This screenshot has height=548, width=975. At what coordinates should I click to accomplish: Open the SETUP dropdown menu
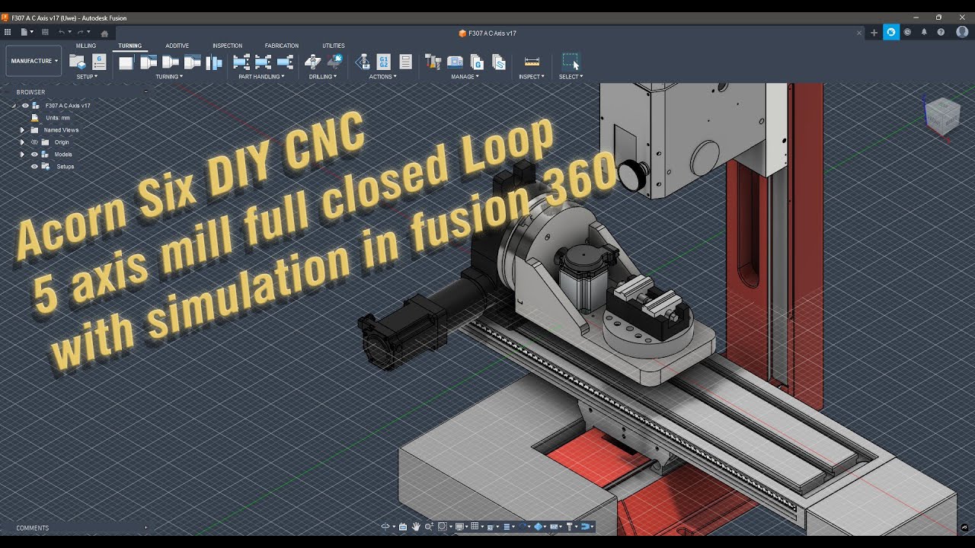click(x=87, y=77)
